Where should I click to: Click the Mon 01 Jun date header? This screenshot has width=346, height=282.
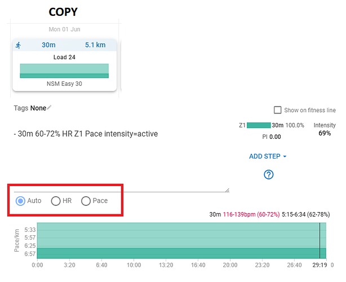(x=64, y=29)
